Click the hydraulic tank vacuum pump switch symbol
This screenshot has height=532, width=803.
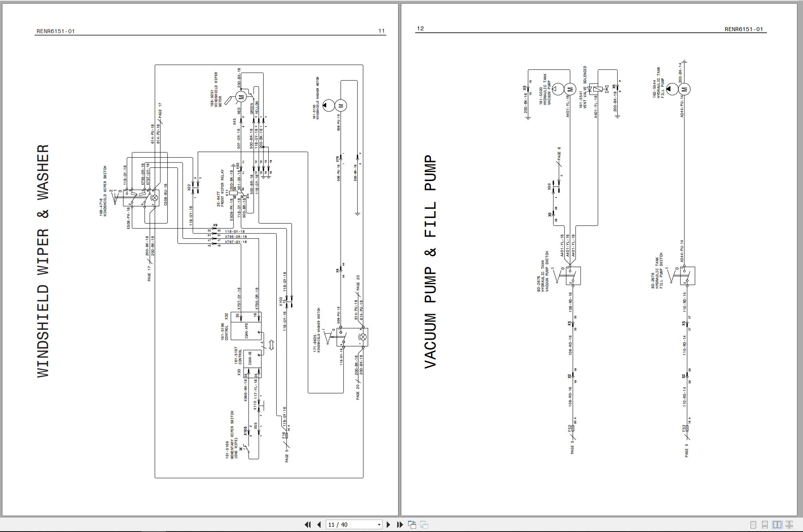(573, 276)
